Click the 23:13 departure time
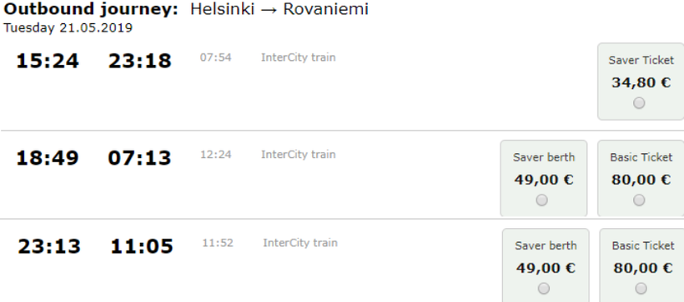 tap(49, 246)
